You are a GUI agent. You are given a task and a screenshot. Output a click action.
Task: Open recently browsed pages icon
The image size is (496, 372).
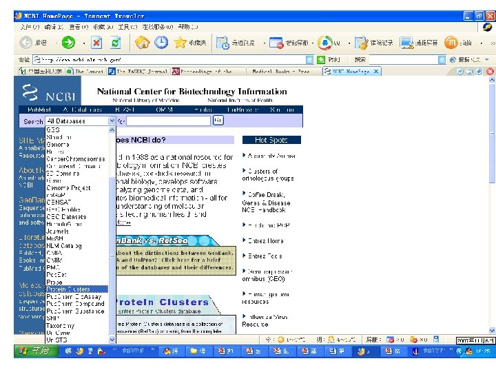pyautogui.click(x=223, y=43)
